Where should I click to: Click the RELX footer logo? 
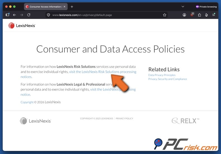185,121
